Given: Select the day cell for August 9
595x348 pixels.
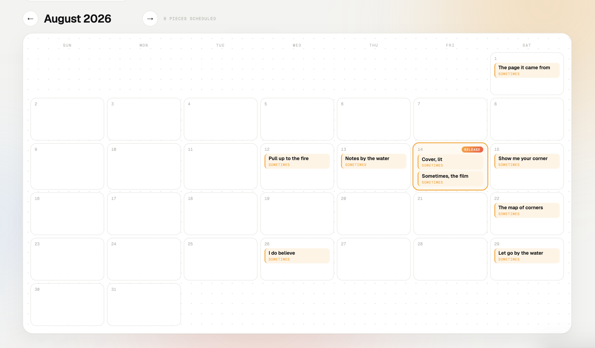Looking at the screenshot, I should point(67,166).
